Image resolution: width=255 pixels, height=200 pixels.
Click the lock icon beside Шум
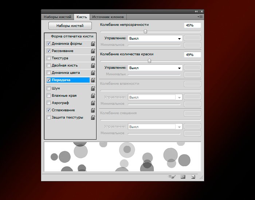[93, 88]
